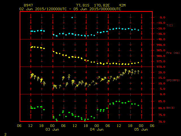Click the start time 02 Jun 2015/120000UTC

click(x=43, y=9)
